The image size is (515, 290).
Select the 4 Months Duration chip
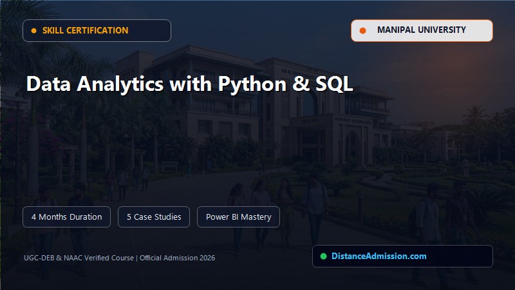[67, 217]
